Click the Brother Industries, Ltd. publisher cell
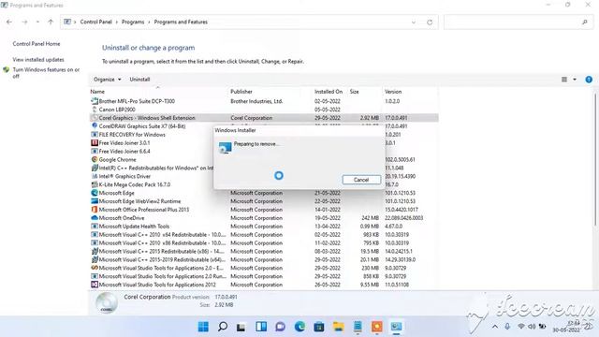The height and width of the screenshot is (337, 599). [x=256, y=101]
